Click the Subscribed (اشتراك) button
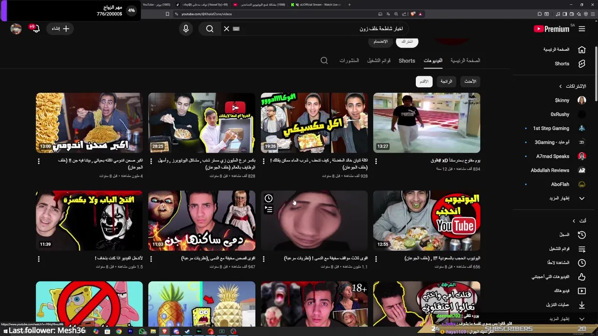 pos(407,42)
